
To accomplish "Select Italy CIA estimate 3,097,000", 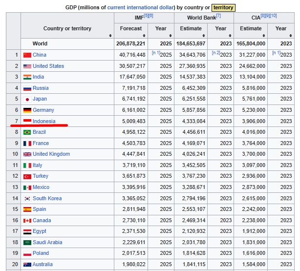I will [x=254, y=165].
